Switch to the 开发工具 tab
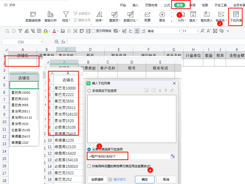 coord(220,5)
